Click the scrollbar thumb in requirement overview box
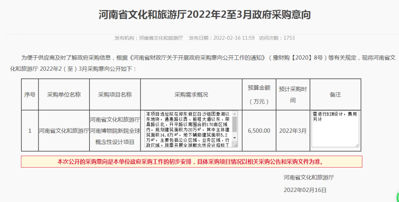Screen dimensions: 399x202 click(235, 124)
